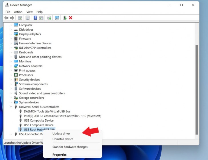Screen dimensions: 208x160
Task: Expand the IDE ATA/ATAPI controllers node
Action: pyautogui.click(x=11, y=48)
